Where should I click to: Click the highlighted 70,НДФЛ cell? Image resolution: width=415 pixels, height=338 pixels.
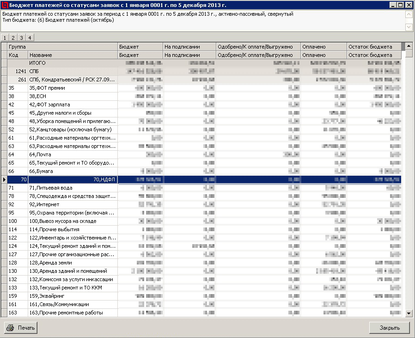73,179
